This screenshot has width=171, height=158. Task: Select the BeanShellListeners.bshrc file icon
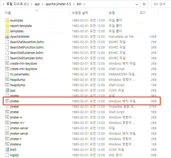coord(7,53)
